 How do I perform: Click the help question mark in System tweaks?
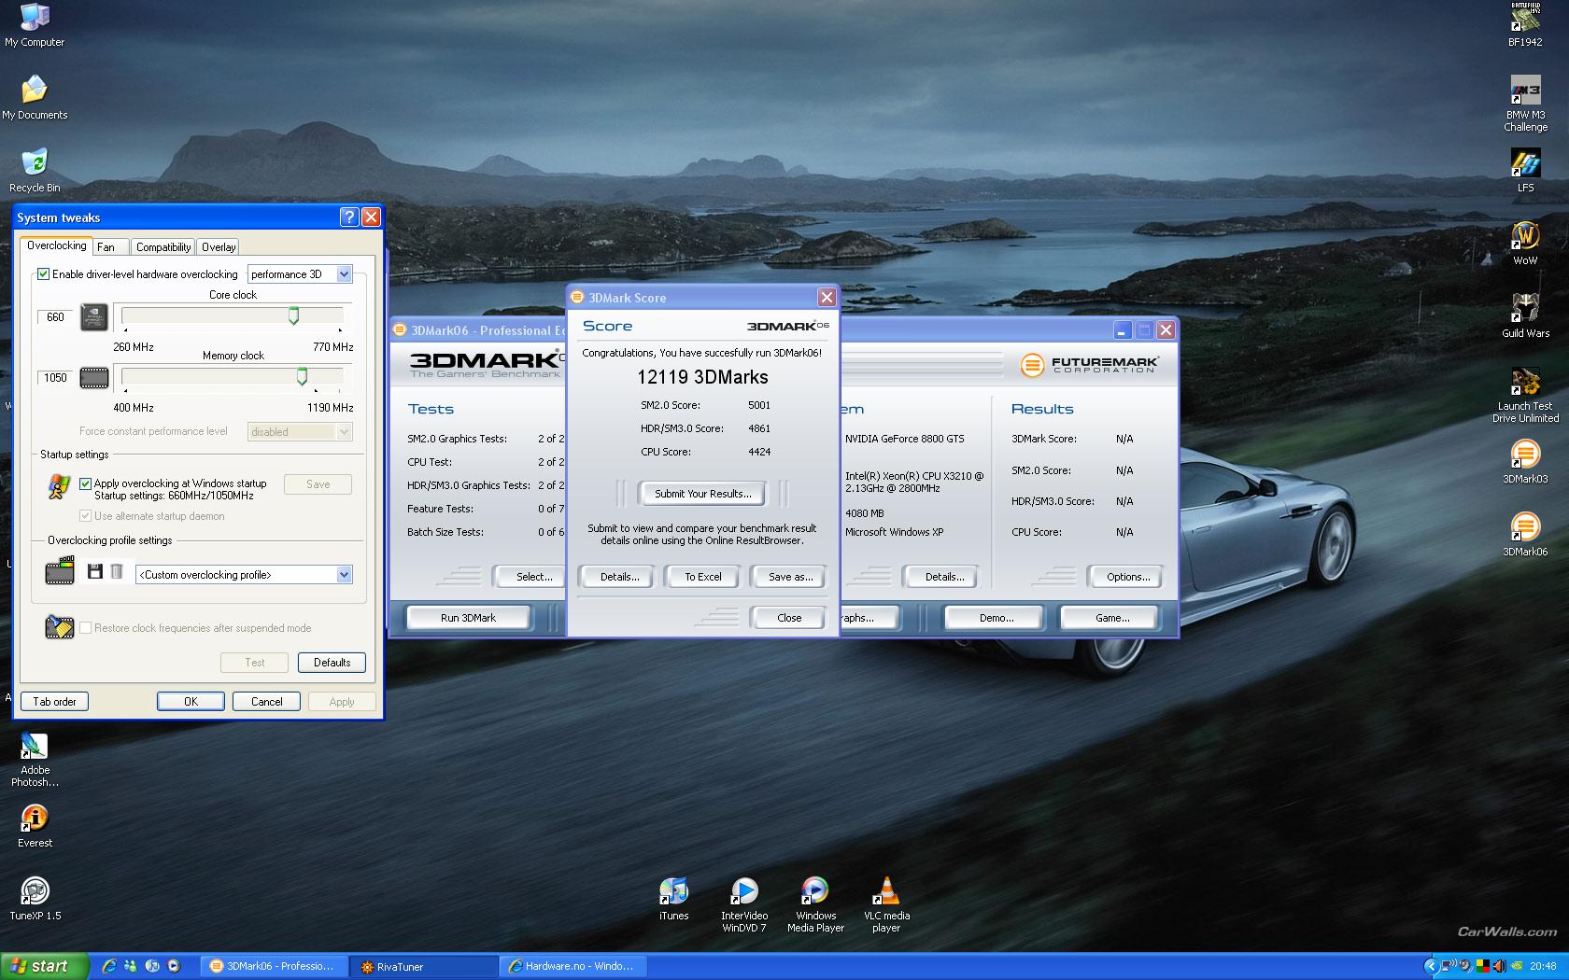[349, 217]
